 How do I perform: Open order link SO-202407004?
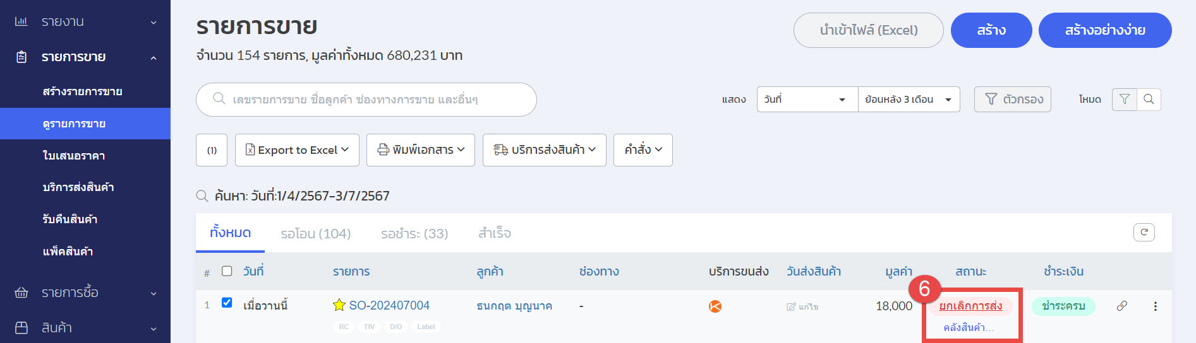tap(389, 305)
